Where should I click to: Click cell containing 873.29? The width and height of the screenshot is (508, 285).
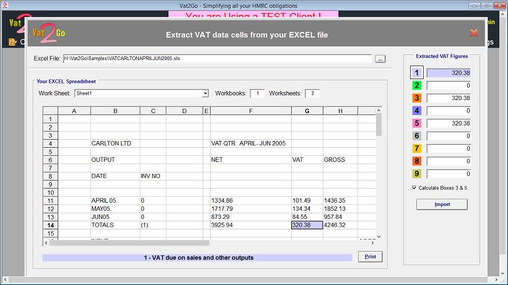click(x=251, y=217)
